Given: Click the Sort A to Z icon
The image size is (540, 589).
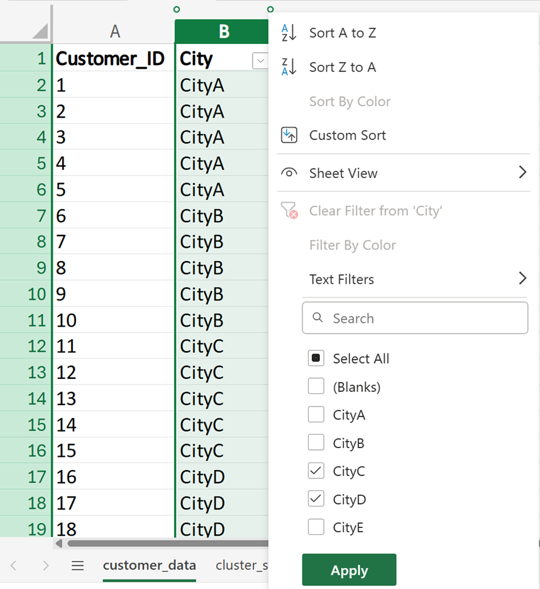Looking at the screenshot, I should [289, 33].
